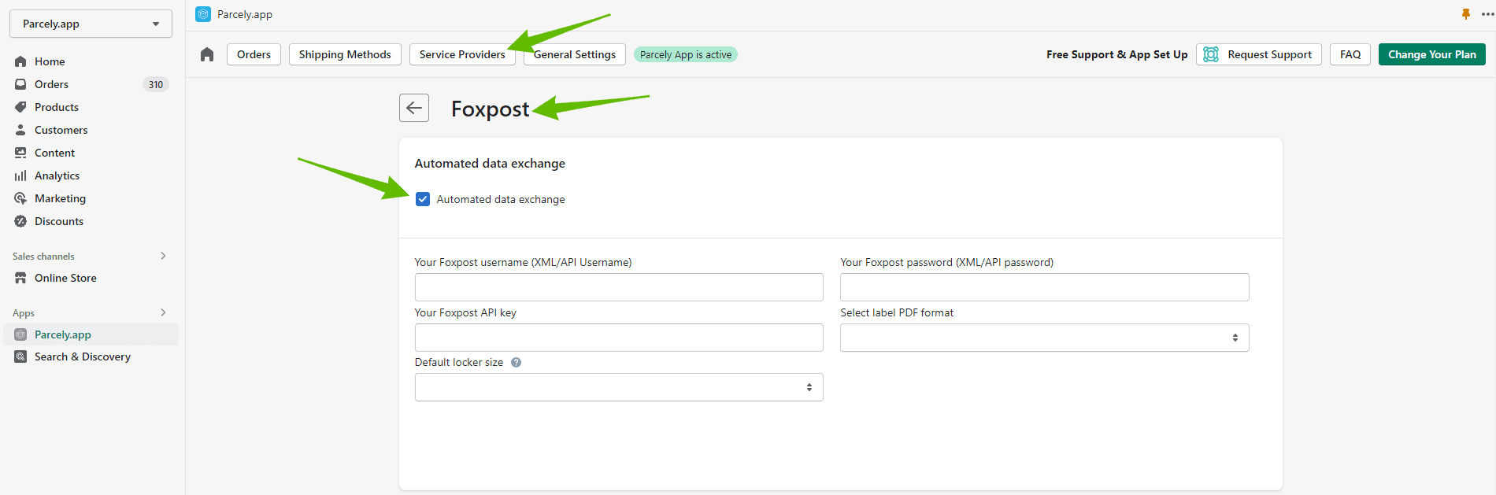Open Discounts in the sidebar
Screen dimensions: 1496x495
pos(59,221)
